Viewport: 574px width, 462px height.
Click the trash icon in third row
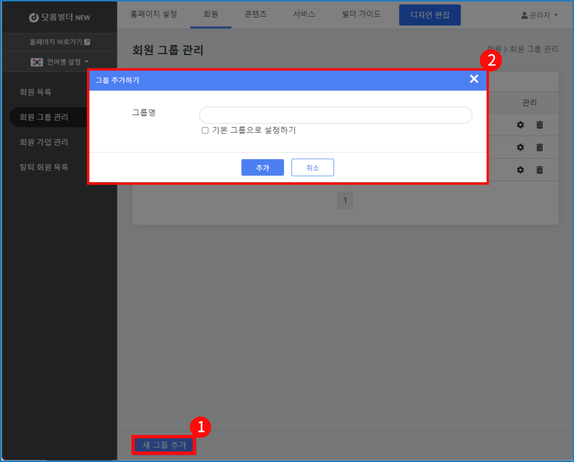tap(540, 170)
